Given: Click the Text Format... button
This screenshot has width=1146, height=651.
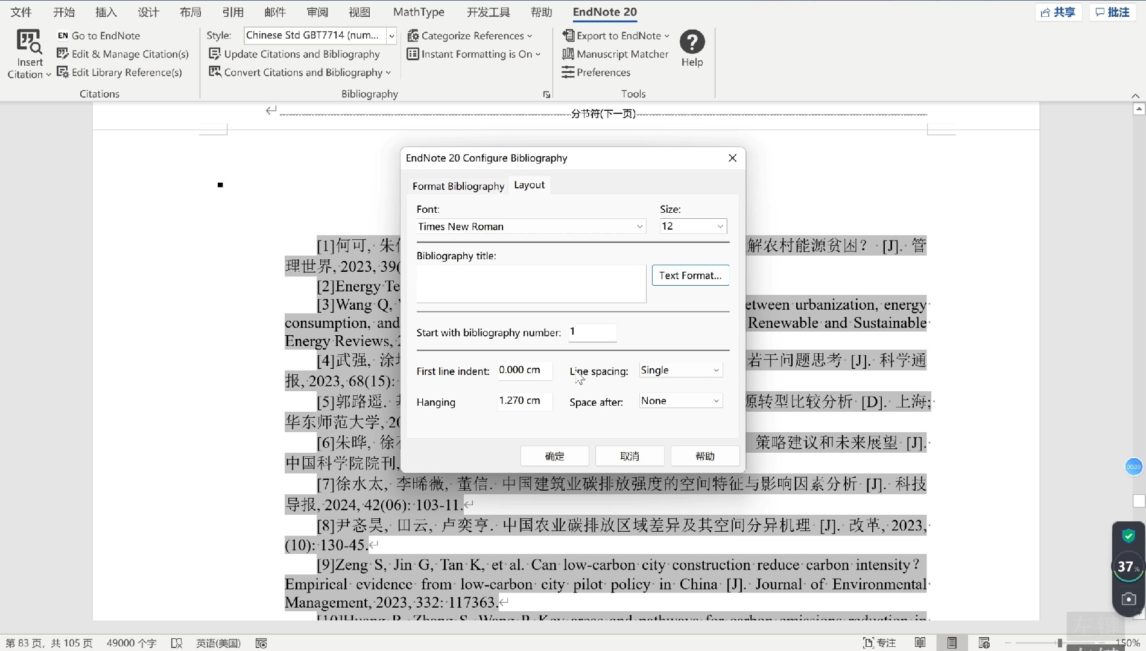Looking at the screenshot, I should click(x=690, y=275).
